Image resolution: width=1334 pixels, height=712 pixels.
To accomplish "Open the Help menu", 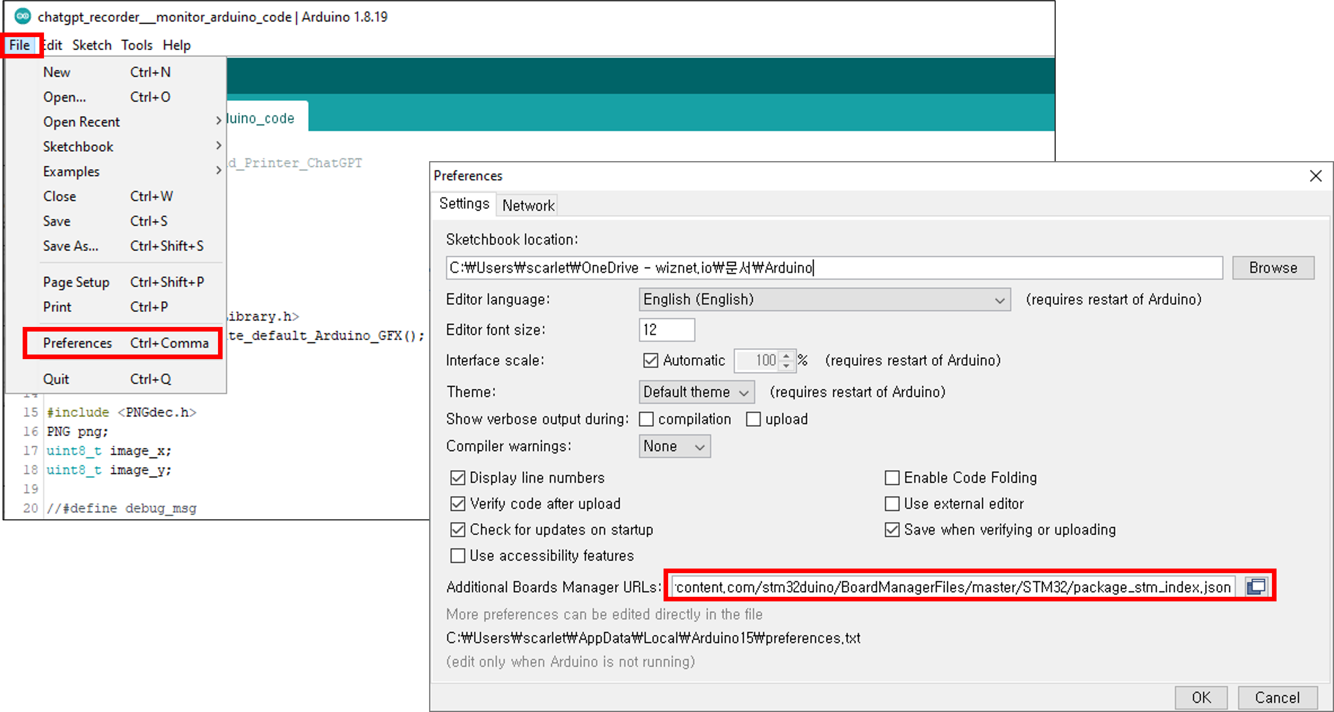I will click(x=177, y=45).
